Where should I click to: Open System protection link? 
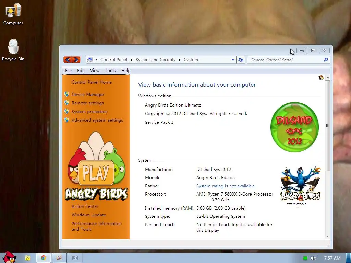point(89,111)
